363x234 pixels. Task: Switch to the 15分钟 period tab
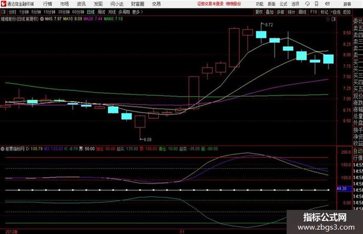(x=49, y=12)
